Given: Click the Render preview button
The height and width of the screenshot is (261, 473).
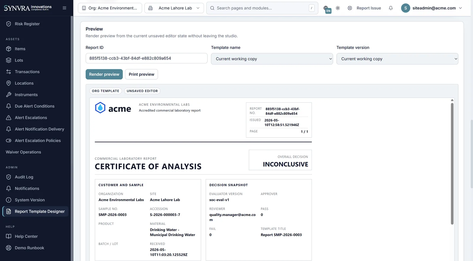Looking at the screenshot, I should 104,74.
